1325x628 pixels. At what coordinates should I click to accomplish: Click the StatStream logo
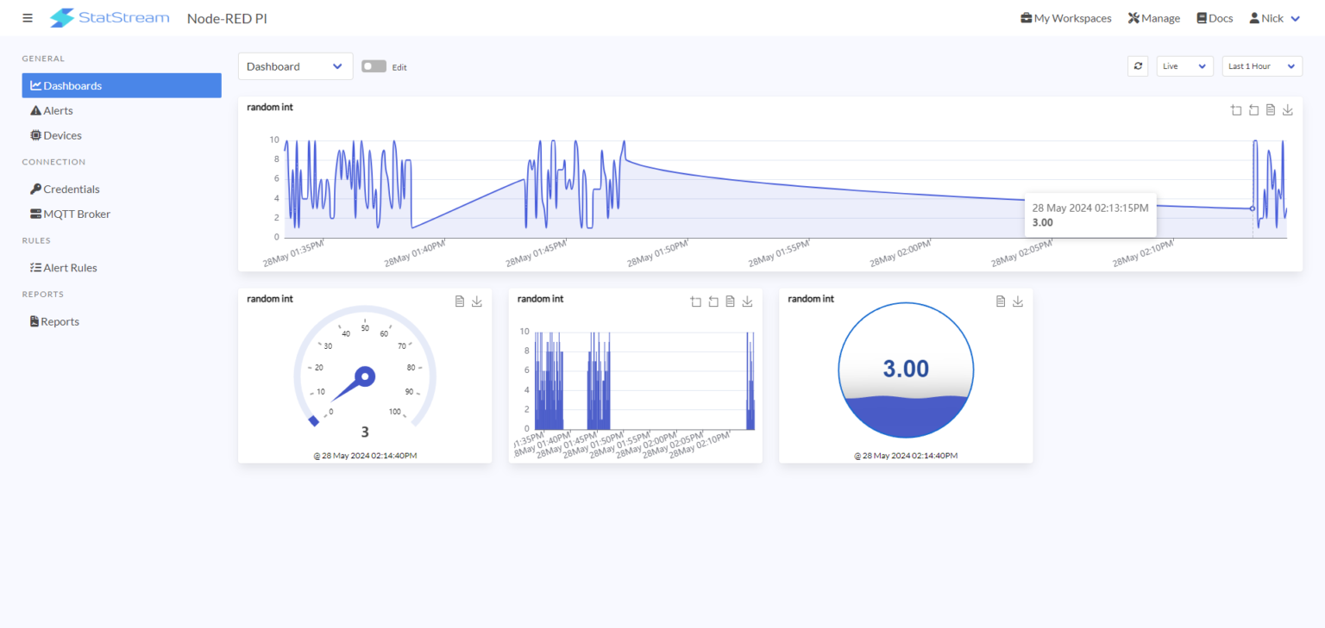pos(110,18)
